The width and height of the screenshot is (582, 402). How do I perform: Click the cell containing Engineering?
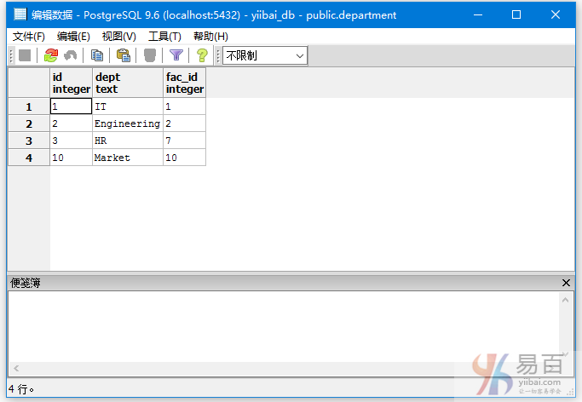(127, 123)
